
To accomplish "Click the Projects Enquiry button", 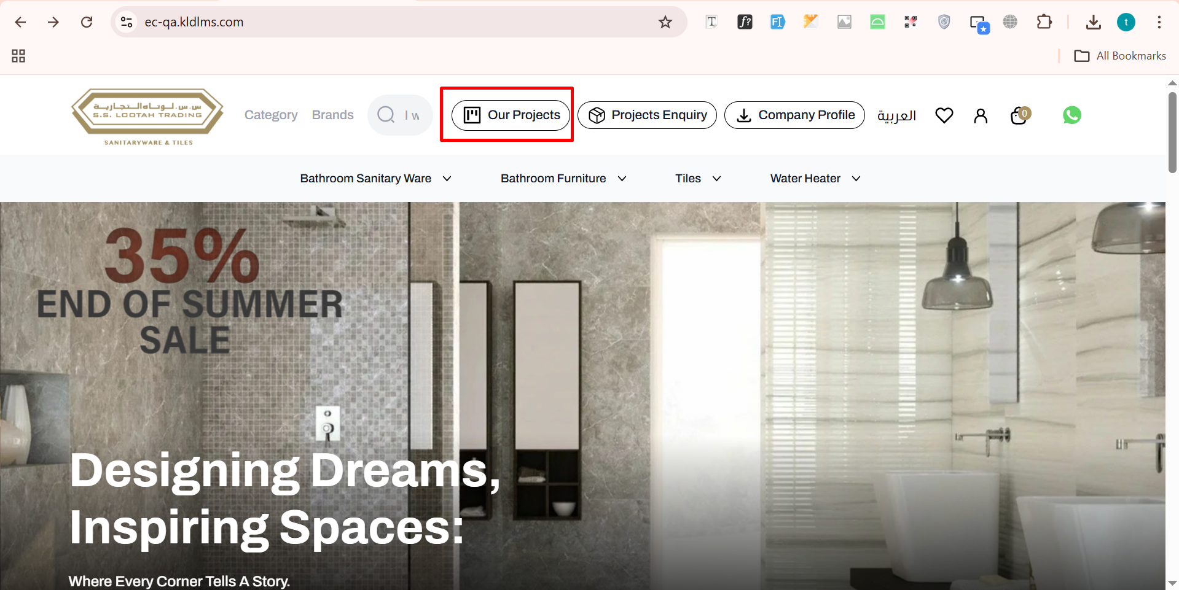I will pos(647,115).
